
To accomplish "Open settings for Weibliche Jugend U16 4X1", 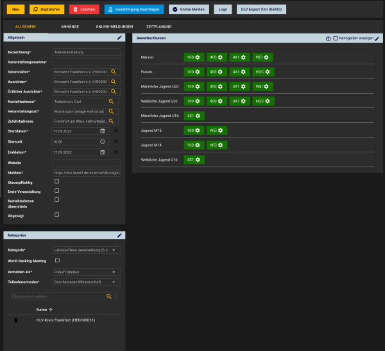I will [198, 159].
